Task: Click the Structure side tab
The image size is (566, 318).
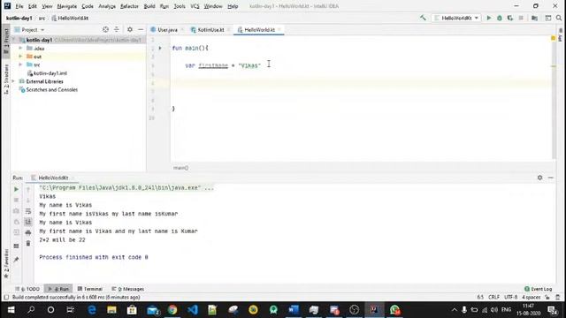Action: pos(6,79)
